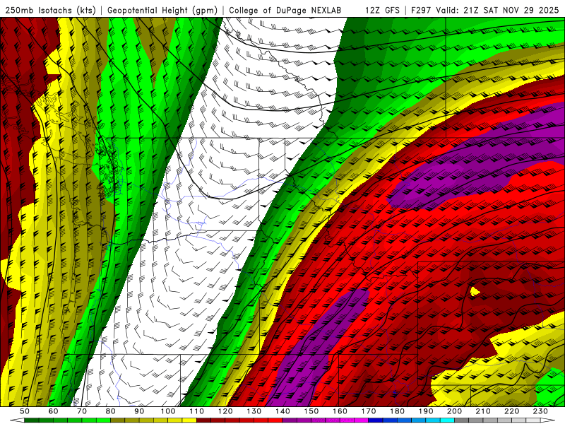Pick the bright magenta swatch before the dark blue
This screenshot has height=424, width=565.
pos(361,420)
